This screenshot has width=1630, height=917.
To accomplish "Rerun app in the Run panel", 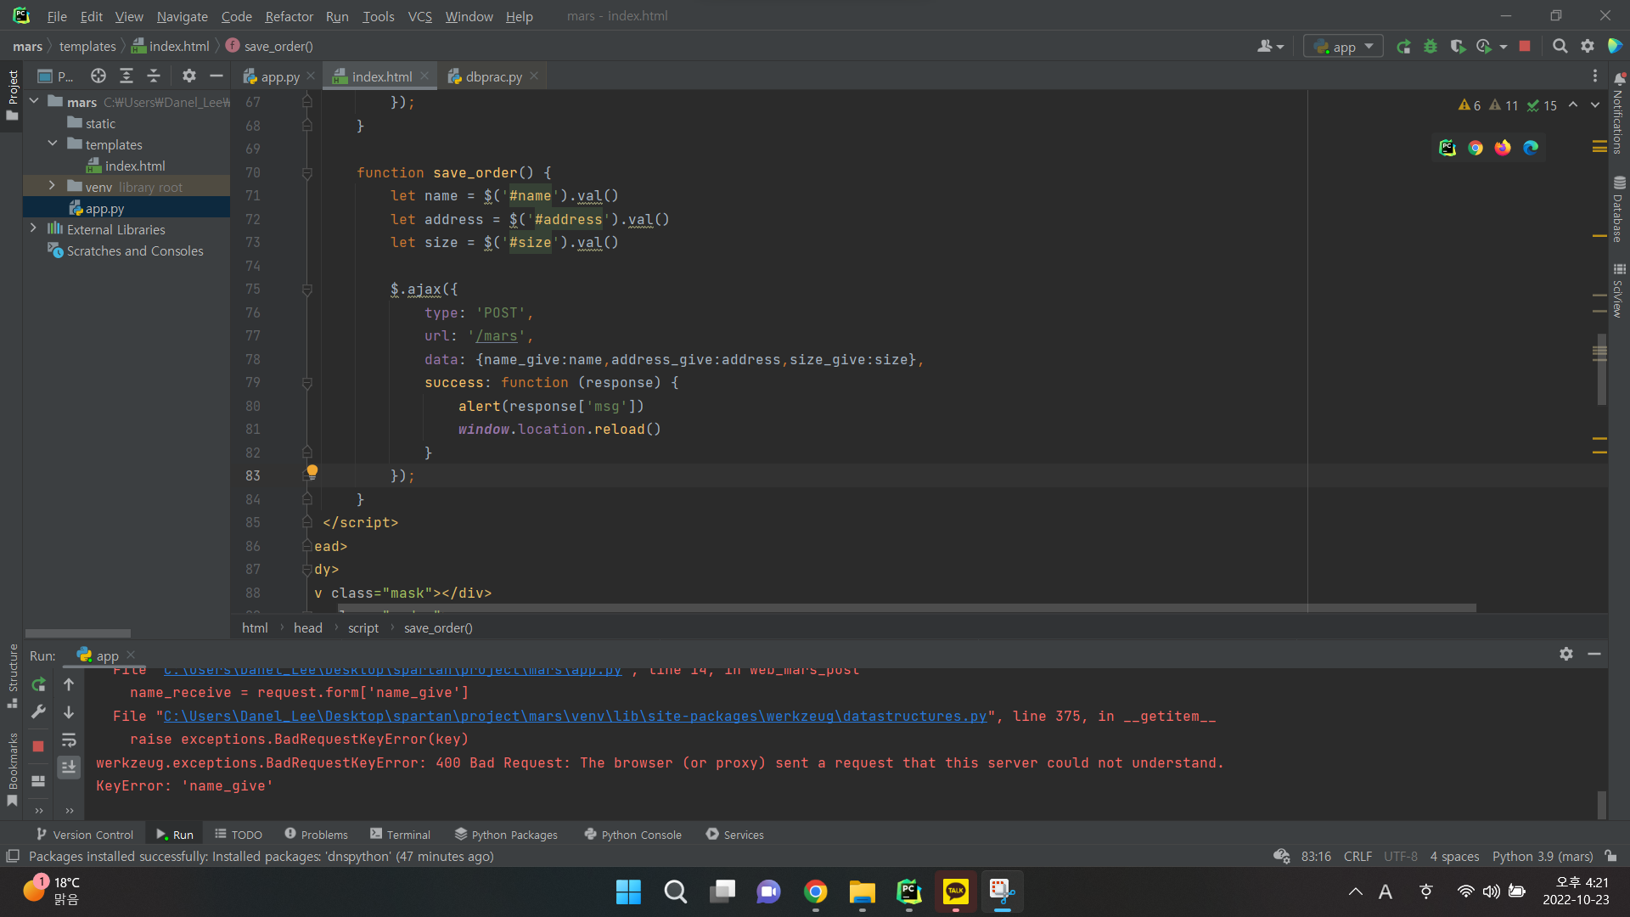I will click(x=38, y=684).
